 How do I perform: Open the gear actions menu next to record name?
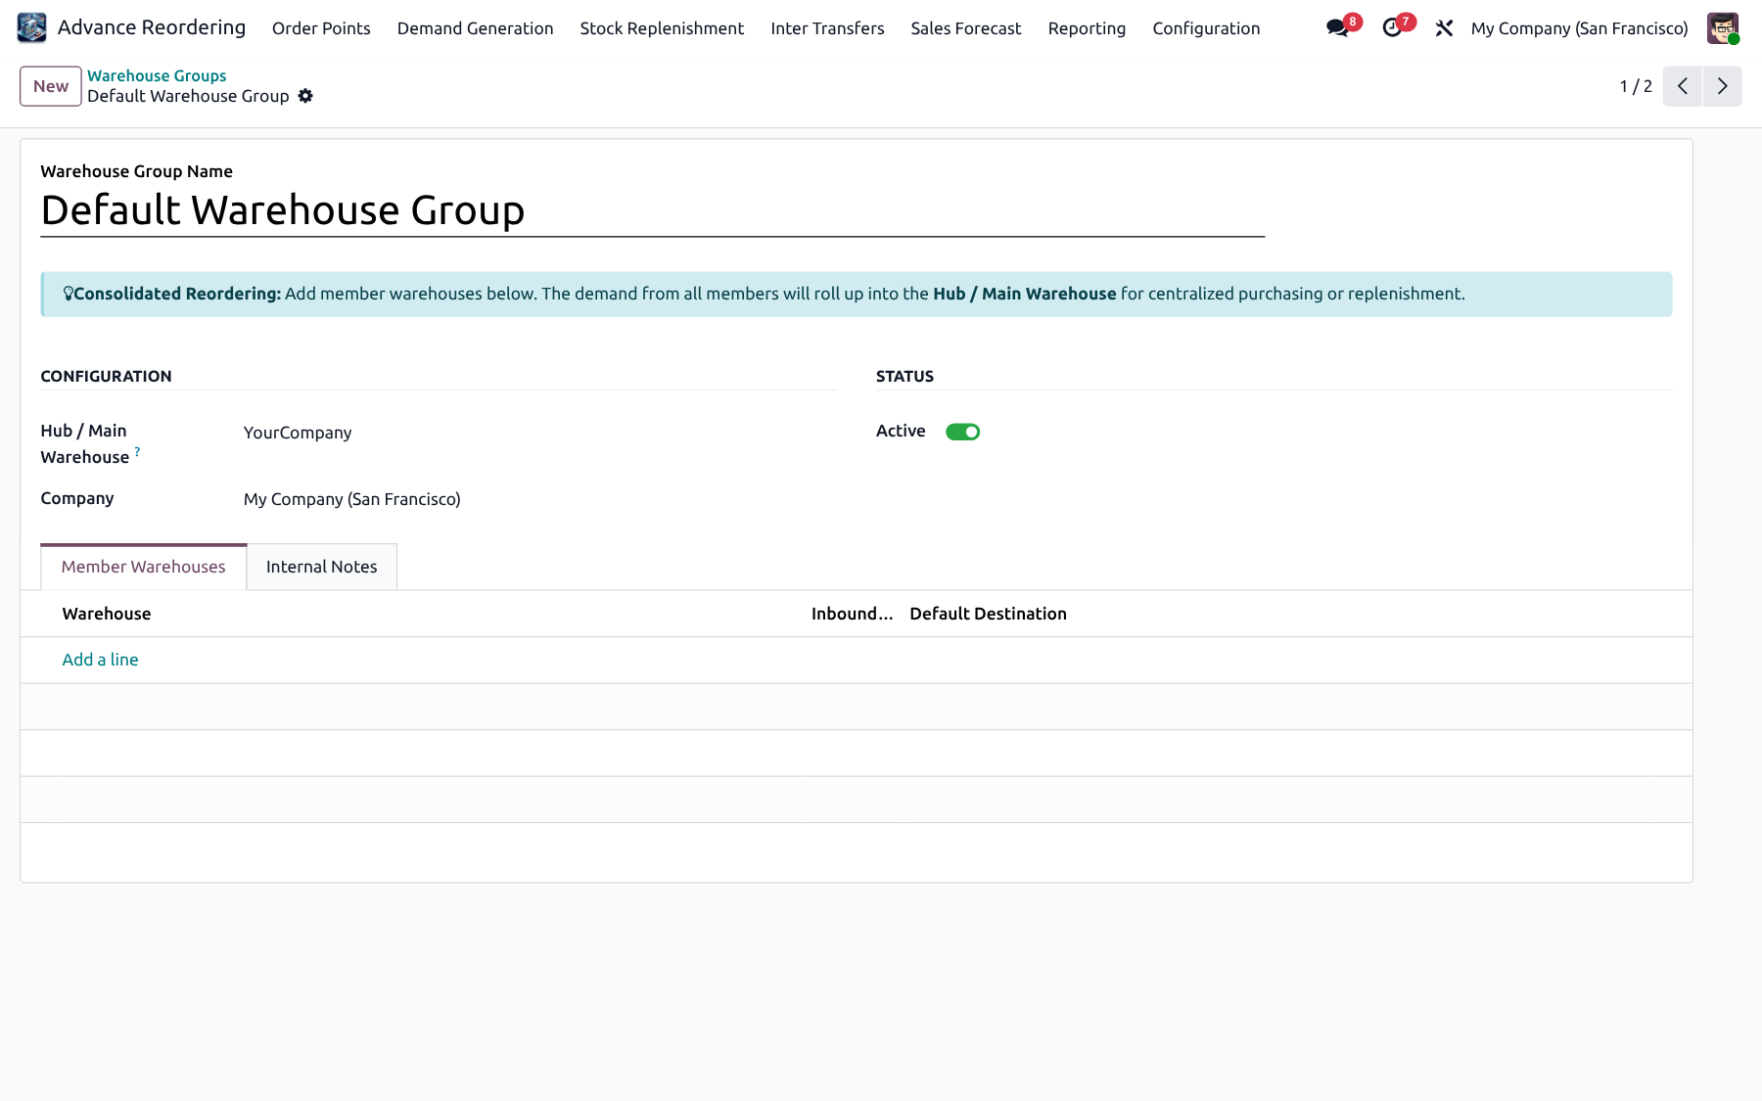point(305,96)
